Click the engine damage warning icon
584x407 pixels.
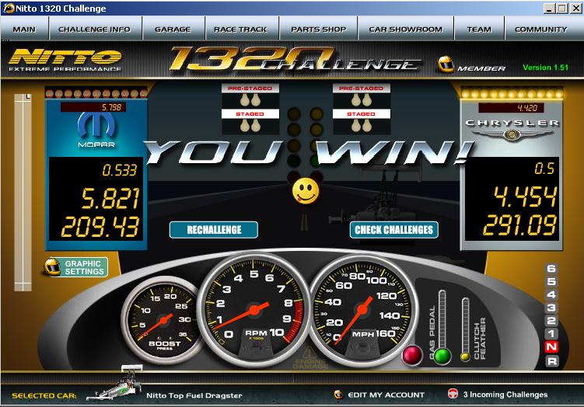click(x=309, y=358)
